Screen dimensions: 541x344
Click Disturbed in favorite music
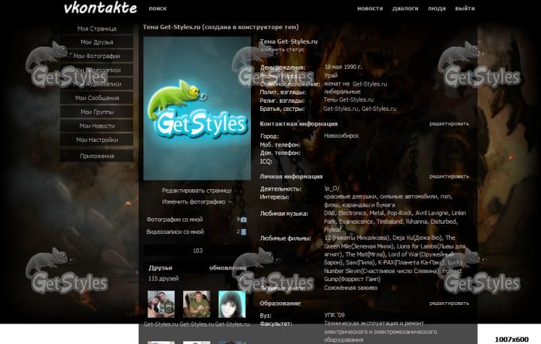pos(444,222)
